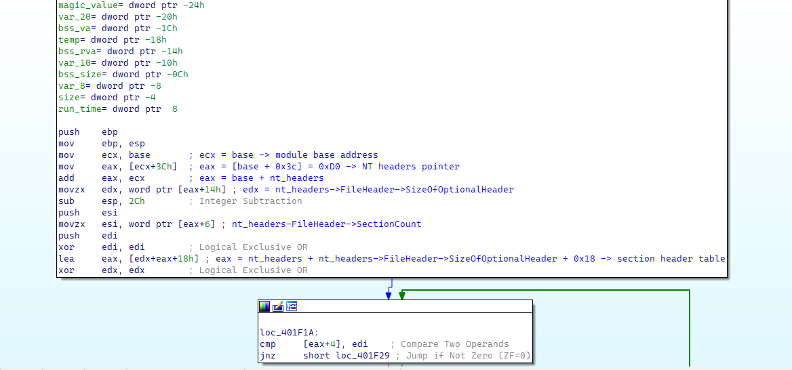Click the group nodes icon on loc_401F1A block
Viewport: 792px width, 370px height.
pos(292,307)
